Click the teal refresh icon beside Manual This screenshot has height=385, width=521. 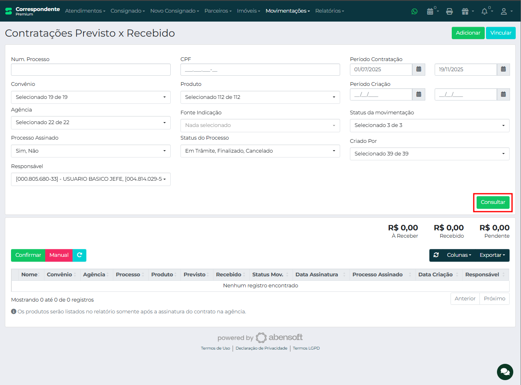79,255
